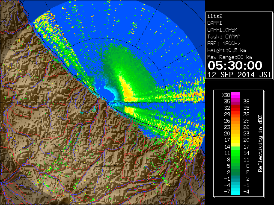The image size is (274, 205).
Task: Click the cyan swatch on the reflectivity legend
Action: click(235, 191)
